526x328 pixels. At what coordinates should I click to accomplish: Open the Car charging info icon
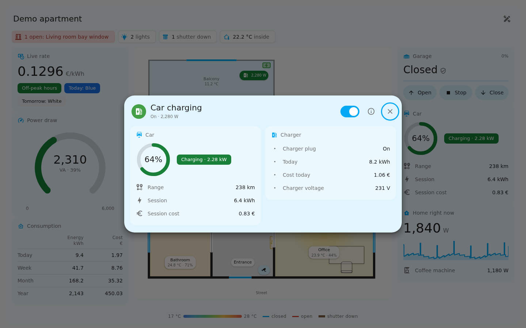tap(371, 112)
